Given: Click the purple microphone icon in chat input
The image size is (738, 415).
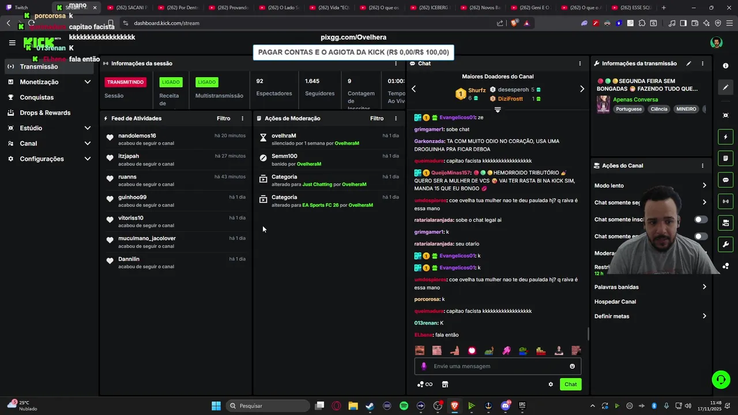Looking at the screenshot, I should 424,366.
